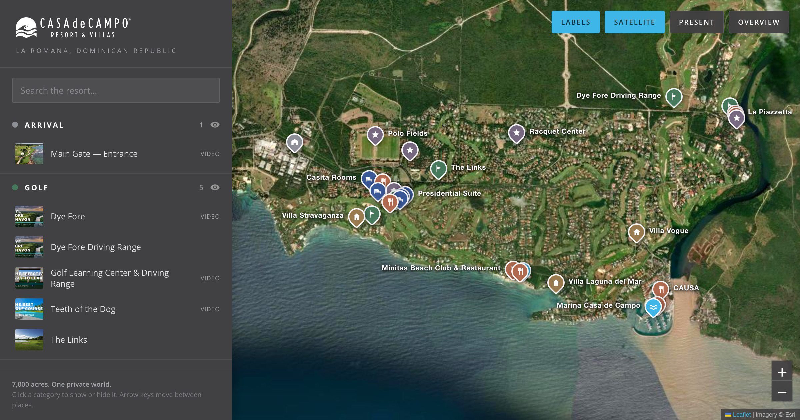Screen dimensions: 800x420
Task: Open Main Gate — Entrance in the list
Action: (x=116, y=154)
